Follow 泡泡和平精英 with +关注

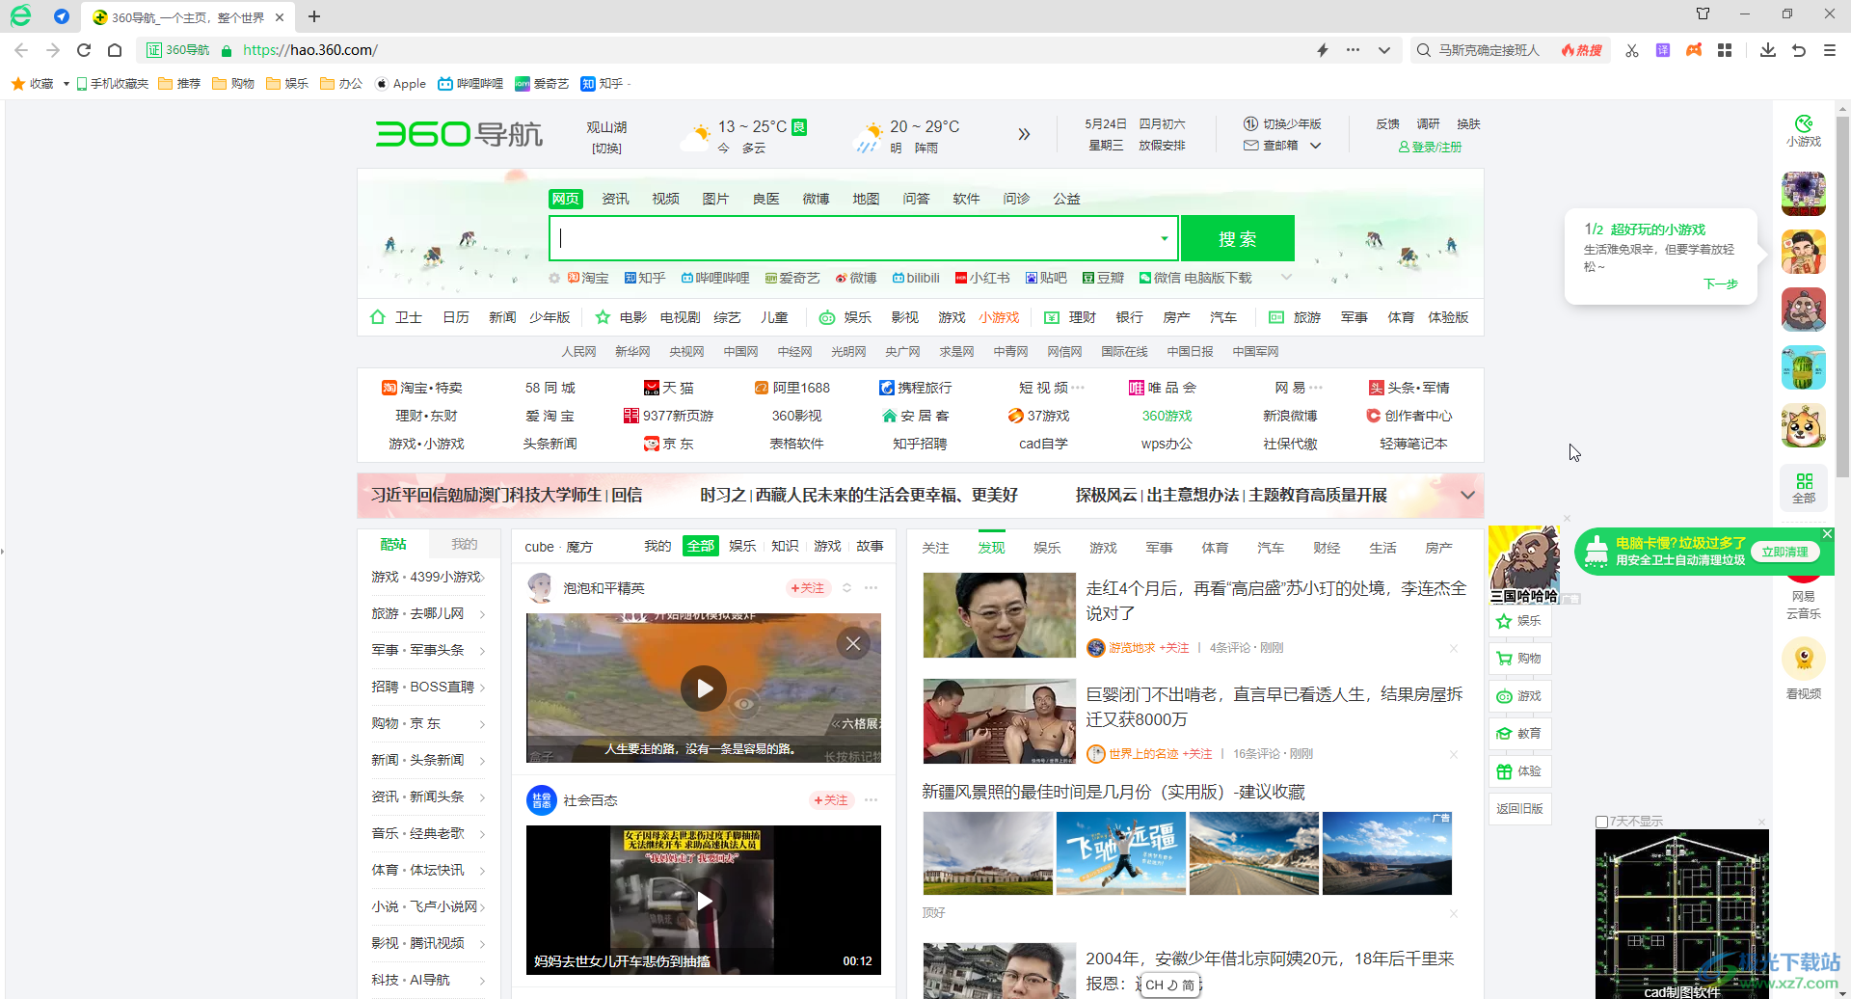pos(808,588)
